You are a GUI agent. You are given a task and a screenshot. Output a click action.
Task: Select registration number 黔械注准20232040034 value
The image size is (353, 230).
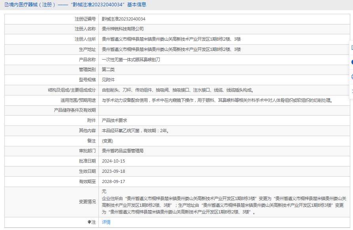(x=123, y=19)
